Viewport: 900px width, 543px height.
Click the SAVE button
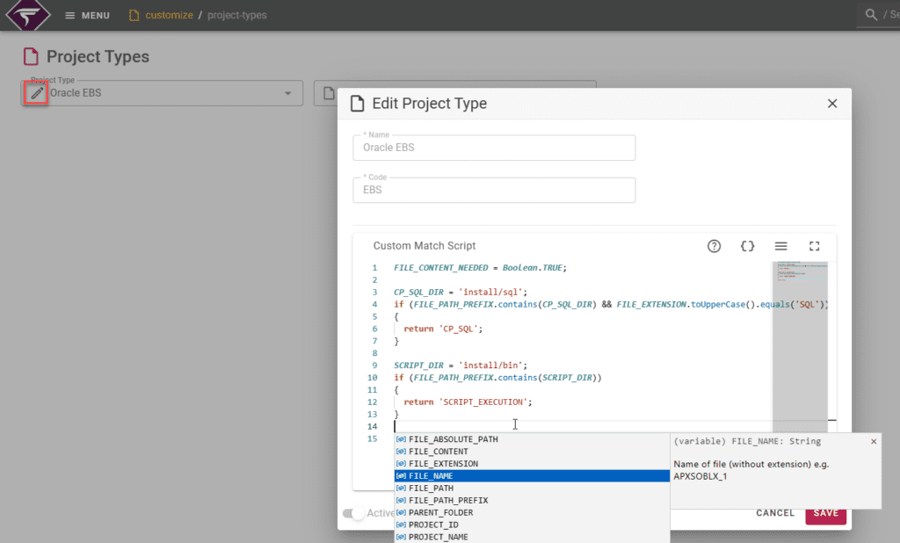point(826,513)
